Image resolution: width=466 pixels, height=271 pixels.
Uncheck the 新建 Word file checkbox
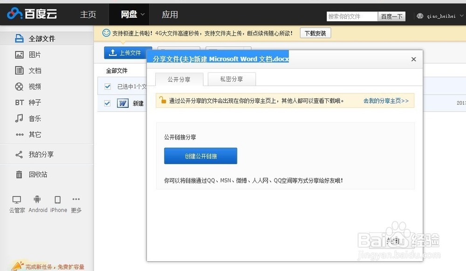107,103
